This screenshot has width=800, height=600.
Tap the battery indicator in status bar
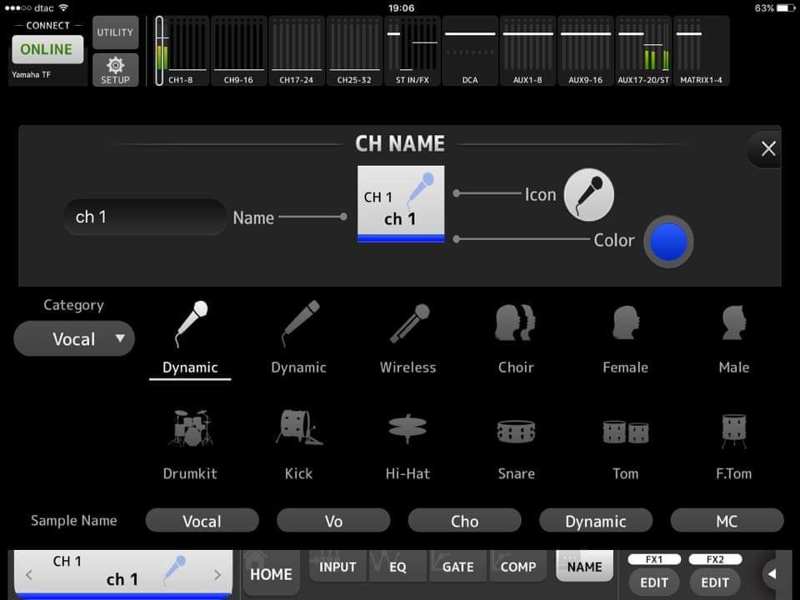tap(785, 8)
